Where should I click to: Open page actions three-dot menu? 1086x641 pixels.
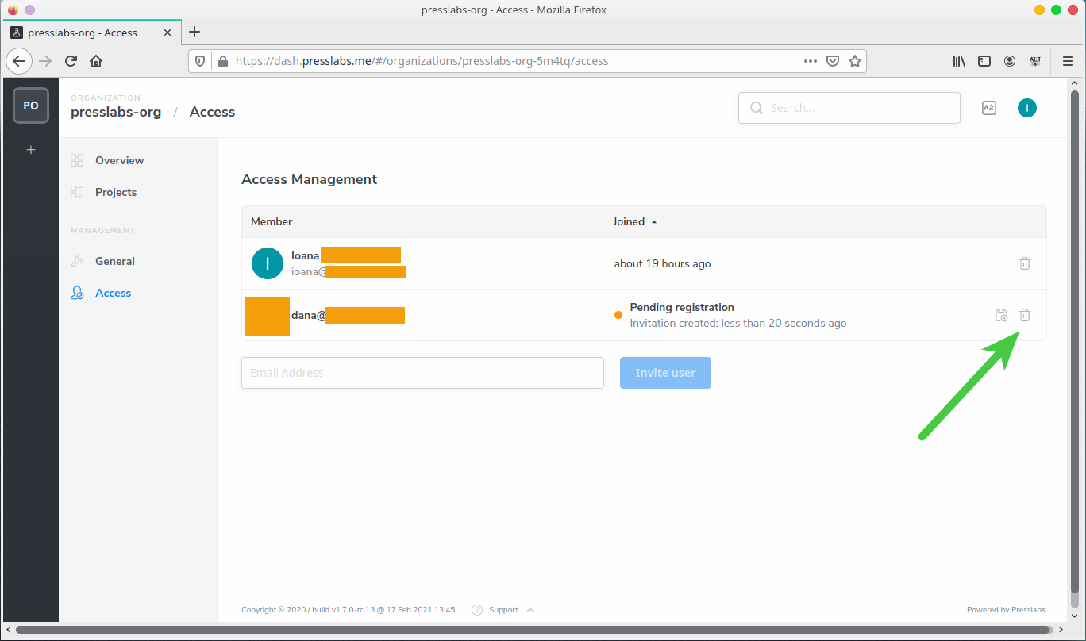click(811, 61)
